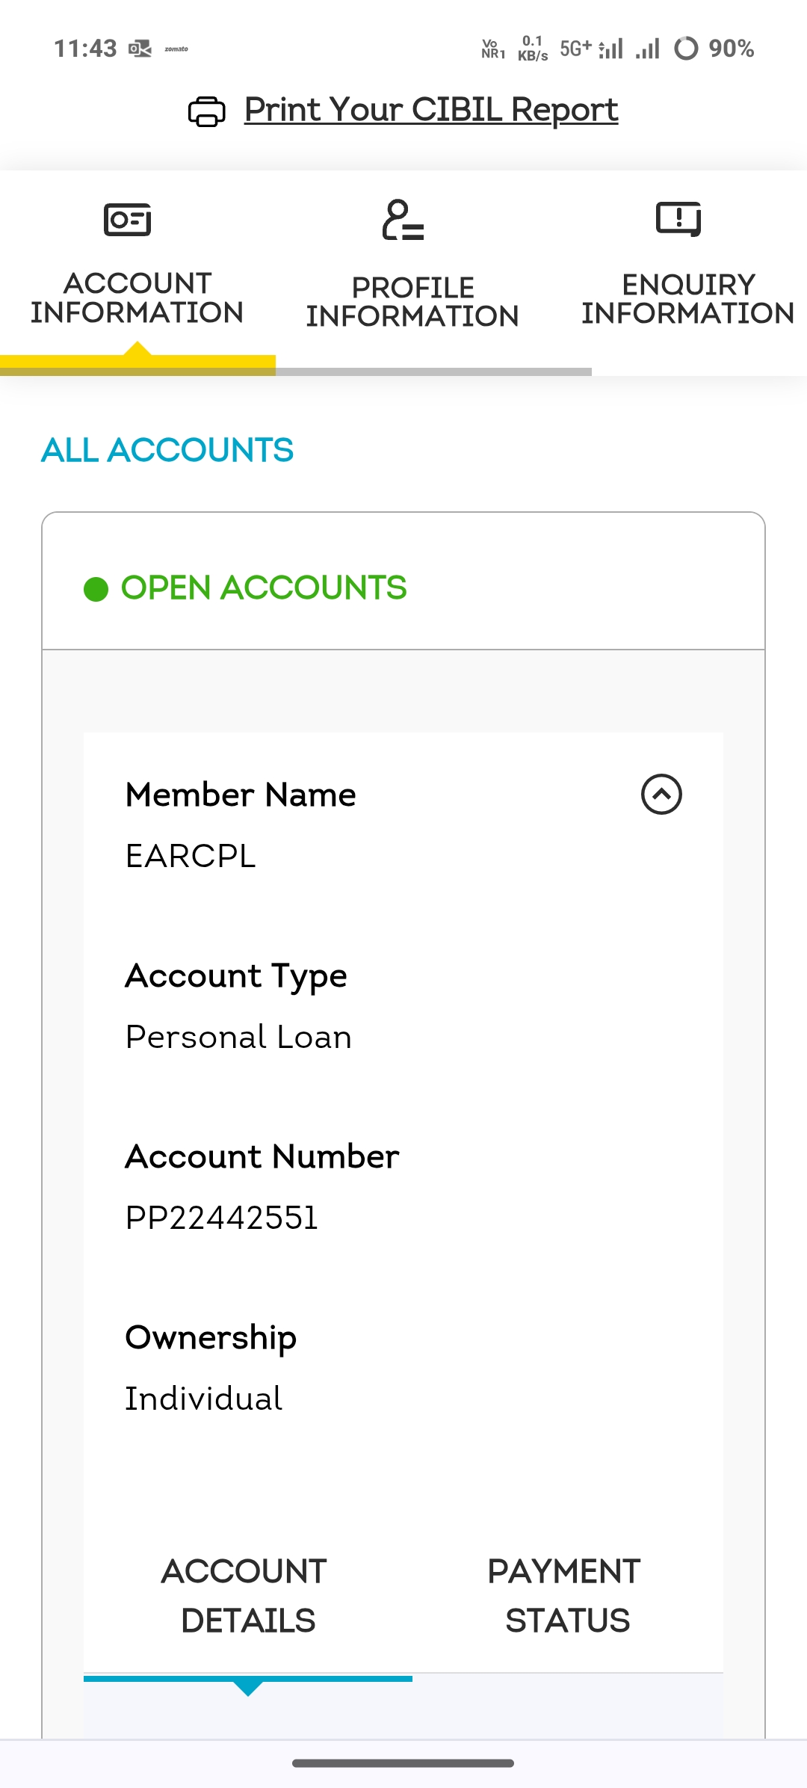Tap the Account Information card icon
807x1788 pixels.
(127, 219)
